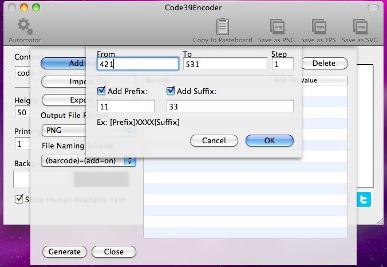Image resolution: width=387 pixels, height=267 pixels.
Task: Click the gray color swatch
Action: 101,179
